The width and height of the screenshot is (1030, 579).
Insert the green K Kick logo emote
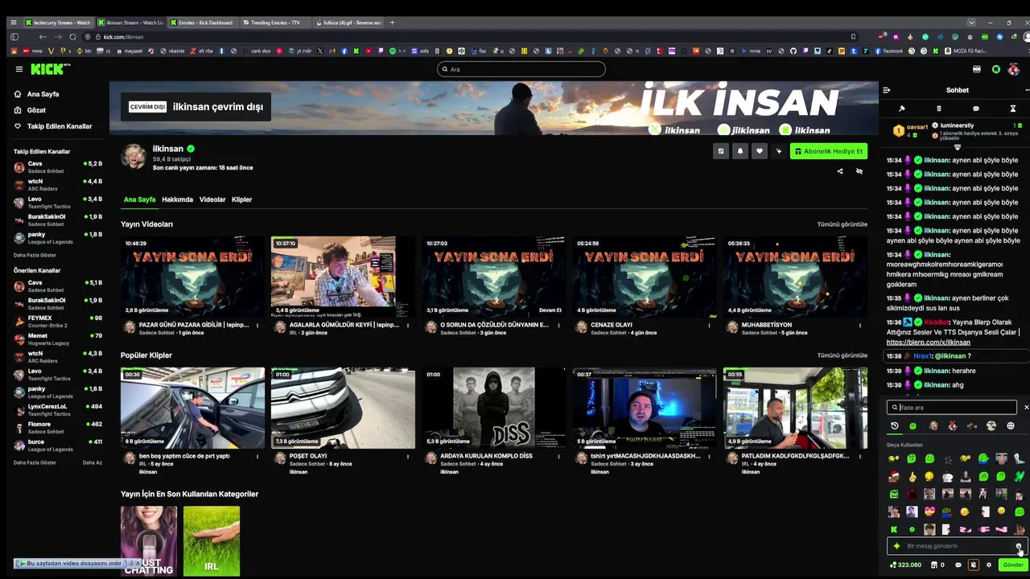tap(894, 529)
